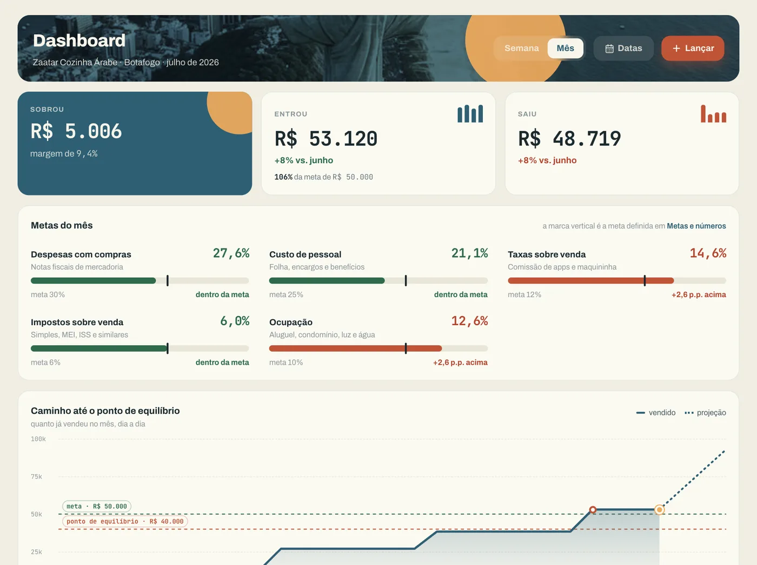Click the 'ponto de equilíbrio · R$ 40.000' label

[125, 521]
